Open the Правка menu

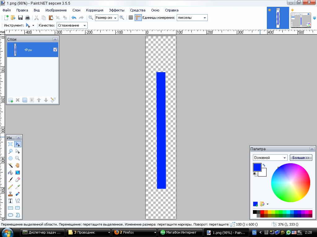coord(22,10)
